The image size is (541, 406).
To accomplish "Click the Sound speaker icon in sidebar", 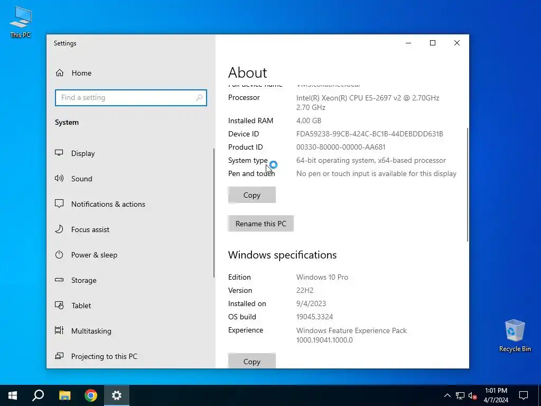I will [x=59, y=179].
